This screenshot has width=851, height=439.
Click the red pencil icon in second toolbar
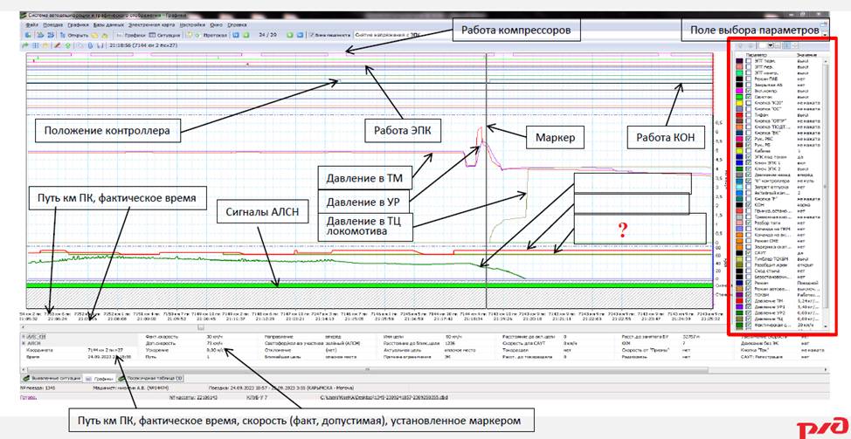tap(58, 44)
